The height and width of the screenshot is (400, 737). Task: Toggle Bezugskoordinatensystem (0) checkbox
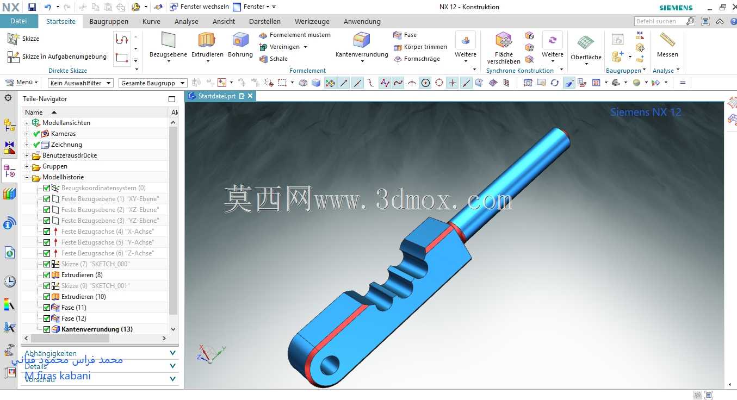click(x=47, y=188)
